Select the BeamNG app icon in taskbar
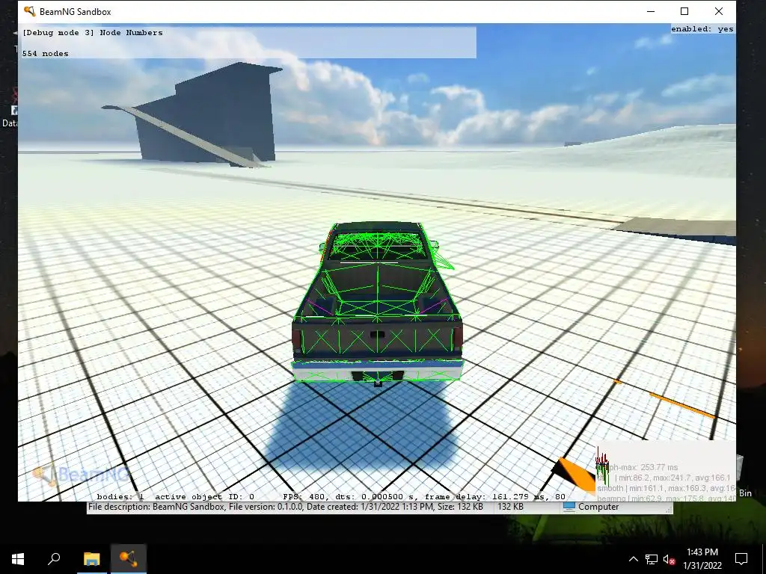The height and width of the screenshot is (574, 766). point(129,559)
